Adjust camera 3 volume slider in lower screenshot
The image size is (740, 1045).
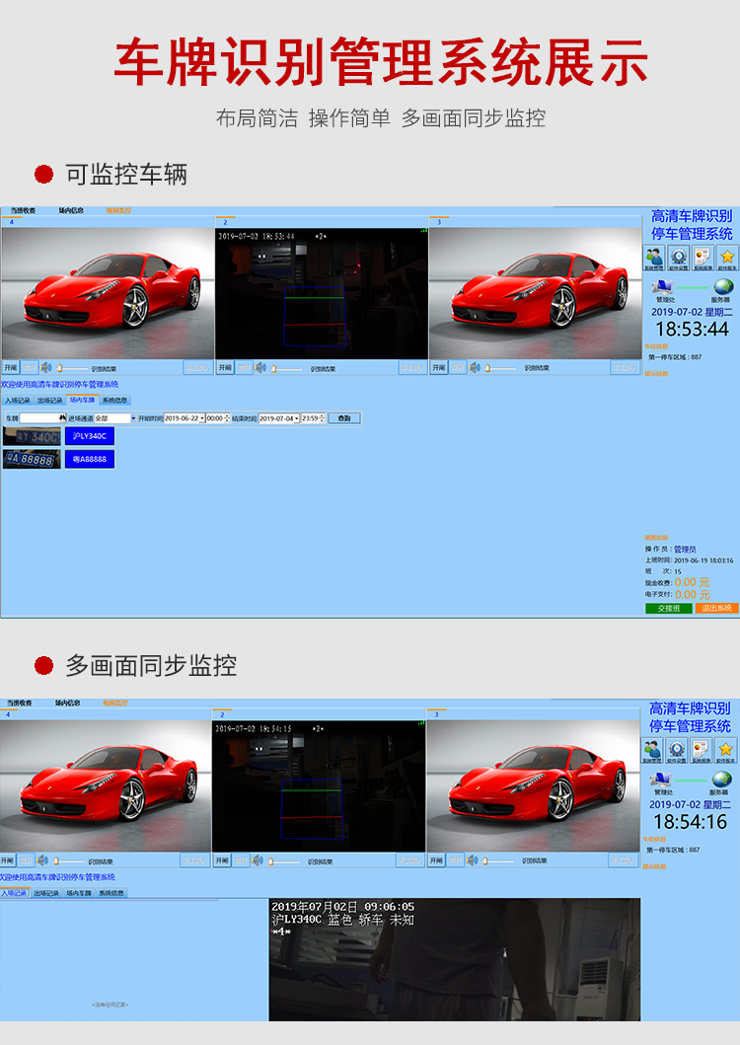click(x=498, y=861)
